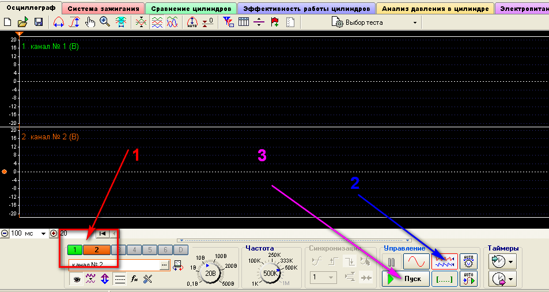Click the orange trigger marker above the graph

point(20,33)
